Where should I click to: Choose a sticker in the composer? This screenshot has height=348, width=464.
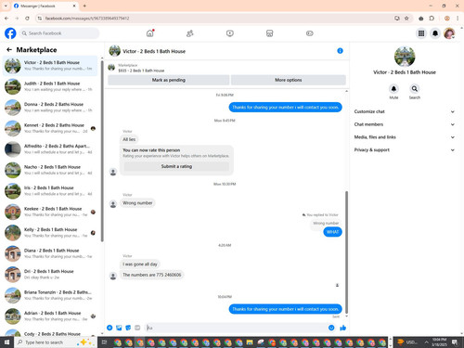click(x=128, y=328)
